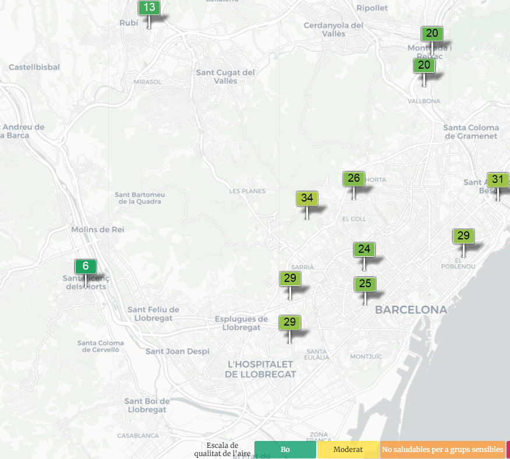Click the marker 25 above the Barcelona label
The height and width of the screenshot is (459, 510).
tap(365, 284)
